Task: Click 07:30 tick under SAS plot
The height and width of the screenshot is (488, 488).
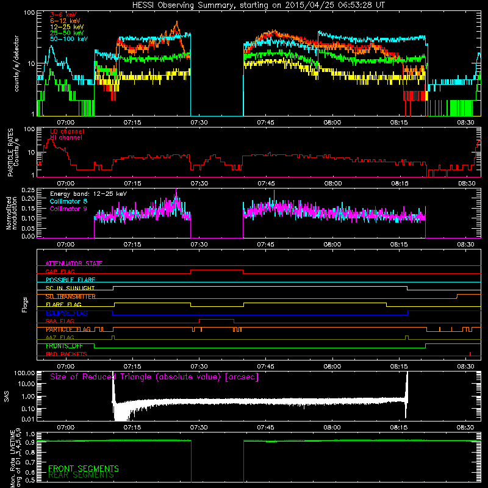Action: [199, 428]
